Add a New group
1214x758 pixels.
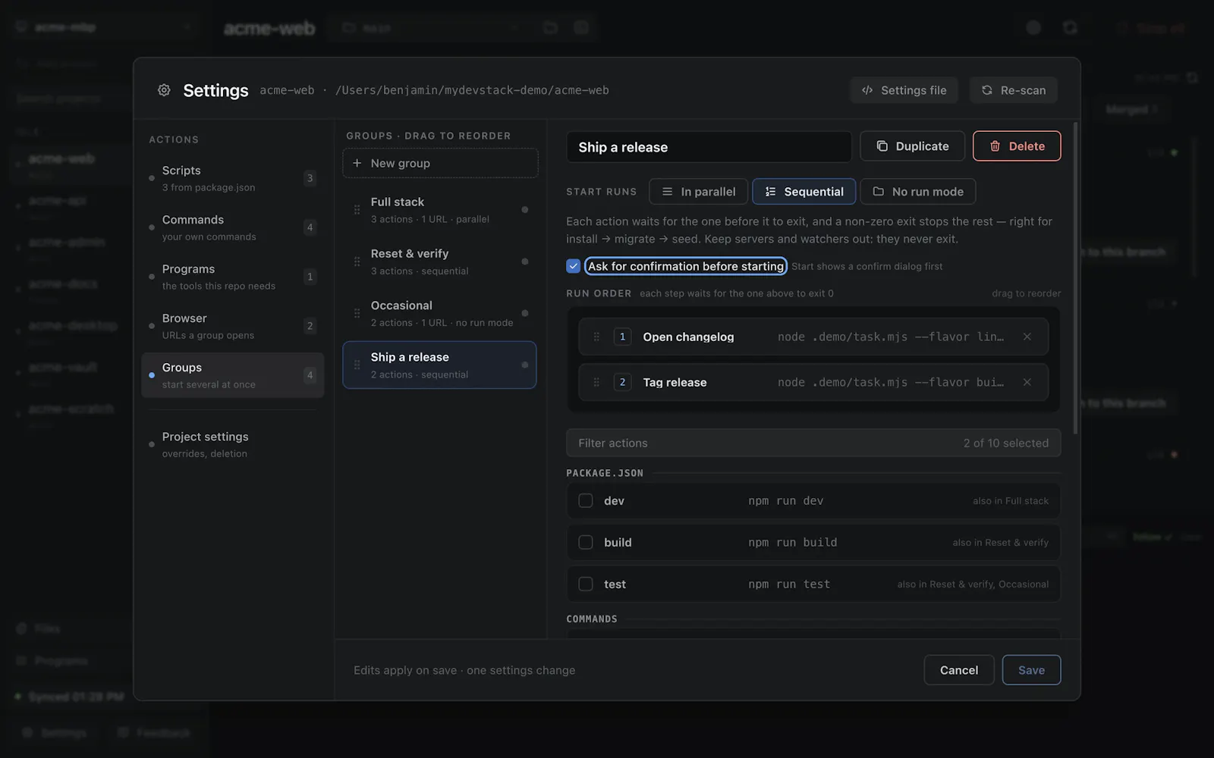[440, 163]
